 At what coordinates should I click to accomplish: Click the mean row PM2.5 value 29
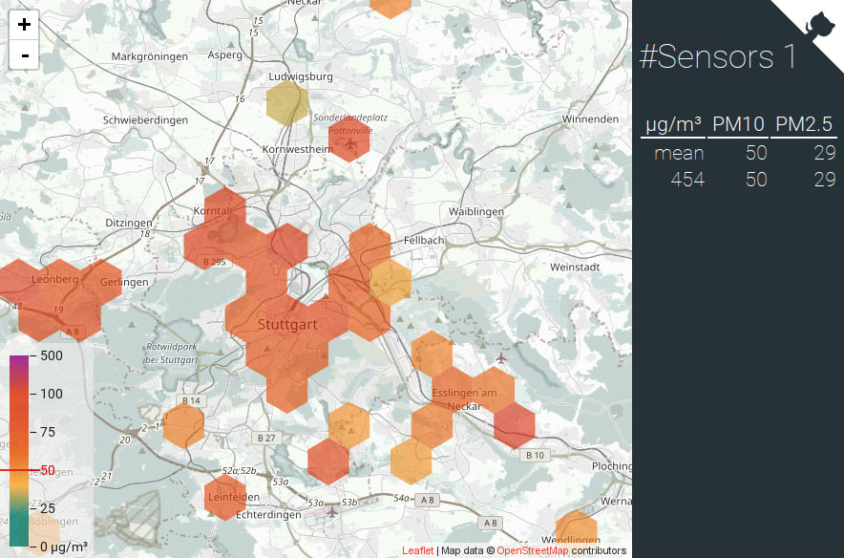coord(825,154)
